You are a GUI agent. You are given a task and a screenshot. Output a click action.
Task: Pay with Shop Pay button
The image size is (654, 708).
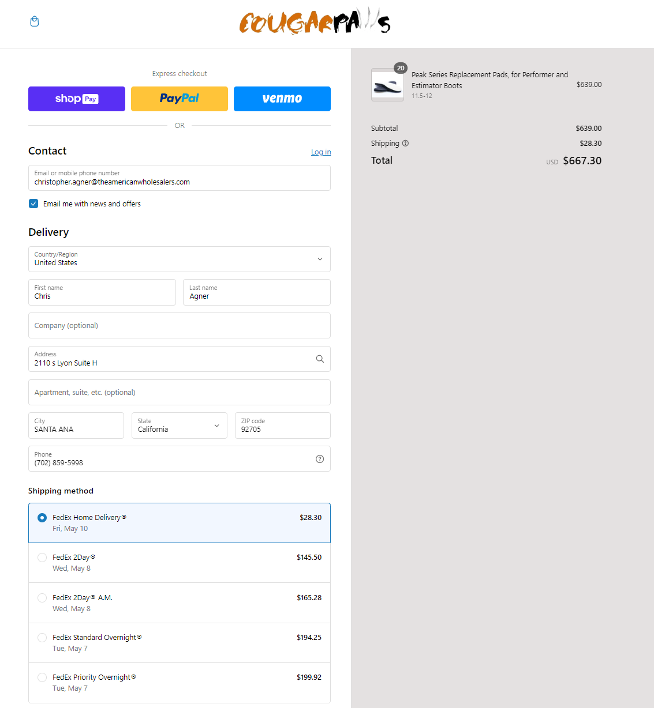coord(77,99)
